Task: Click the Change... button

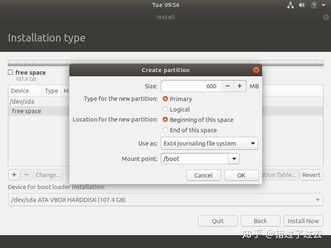Action: click(x=48, y=175)
